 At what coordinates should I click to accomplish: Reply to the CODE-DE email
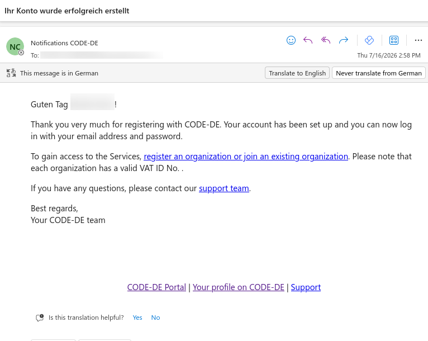coord(308,40)
